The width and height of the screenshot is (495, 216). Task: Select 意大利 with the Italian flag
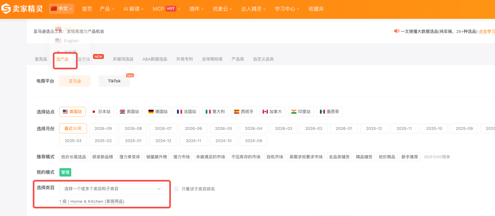[x=215, y=111]
